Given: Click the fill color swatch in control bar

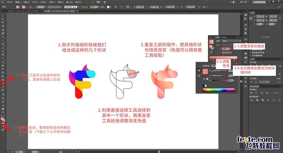Looking at the screenshot, I should pos(17,7).
